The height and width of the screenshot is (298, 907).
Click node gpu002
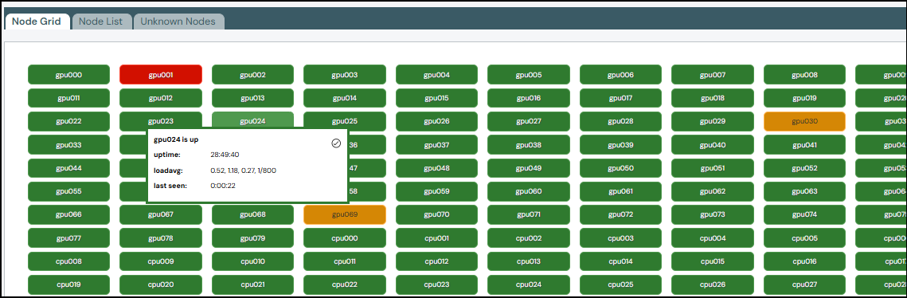[252, 75]
